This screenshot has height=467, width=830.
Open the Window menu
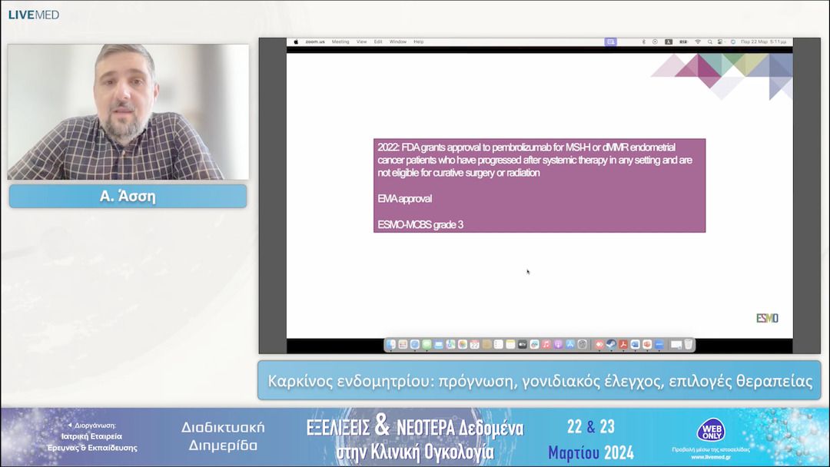tap(398, 41)
